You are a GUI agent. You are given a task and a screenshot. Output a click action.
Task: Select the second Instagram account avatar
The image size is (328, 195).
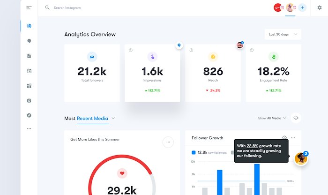290,8
